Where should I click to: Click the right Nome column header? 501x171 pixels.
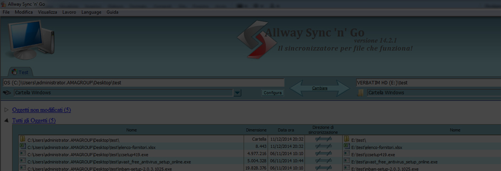click(455, 130)
